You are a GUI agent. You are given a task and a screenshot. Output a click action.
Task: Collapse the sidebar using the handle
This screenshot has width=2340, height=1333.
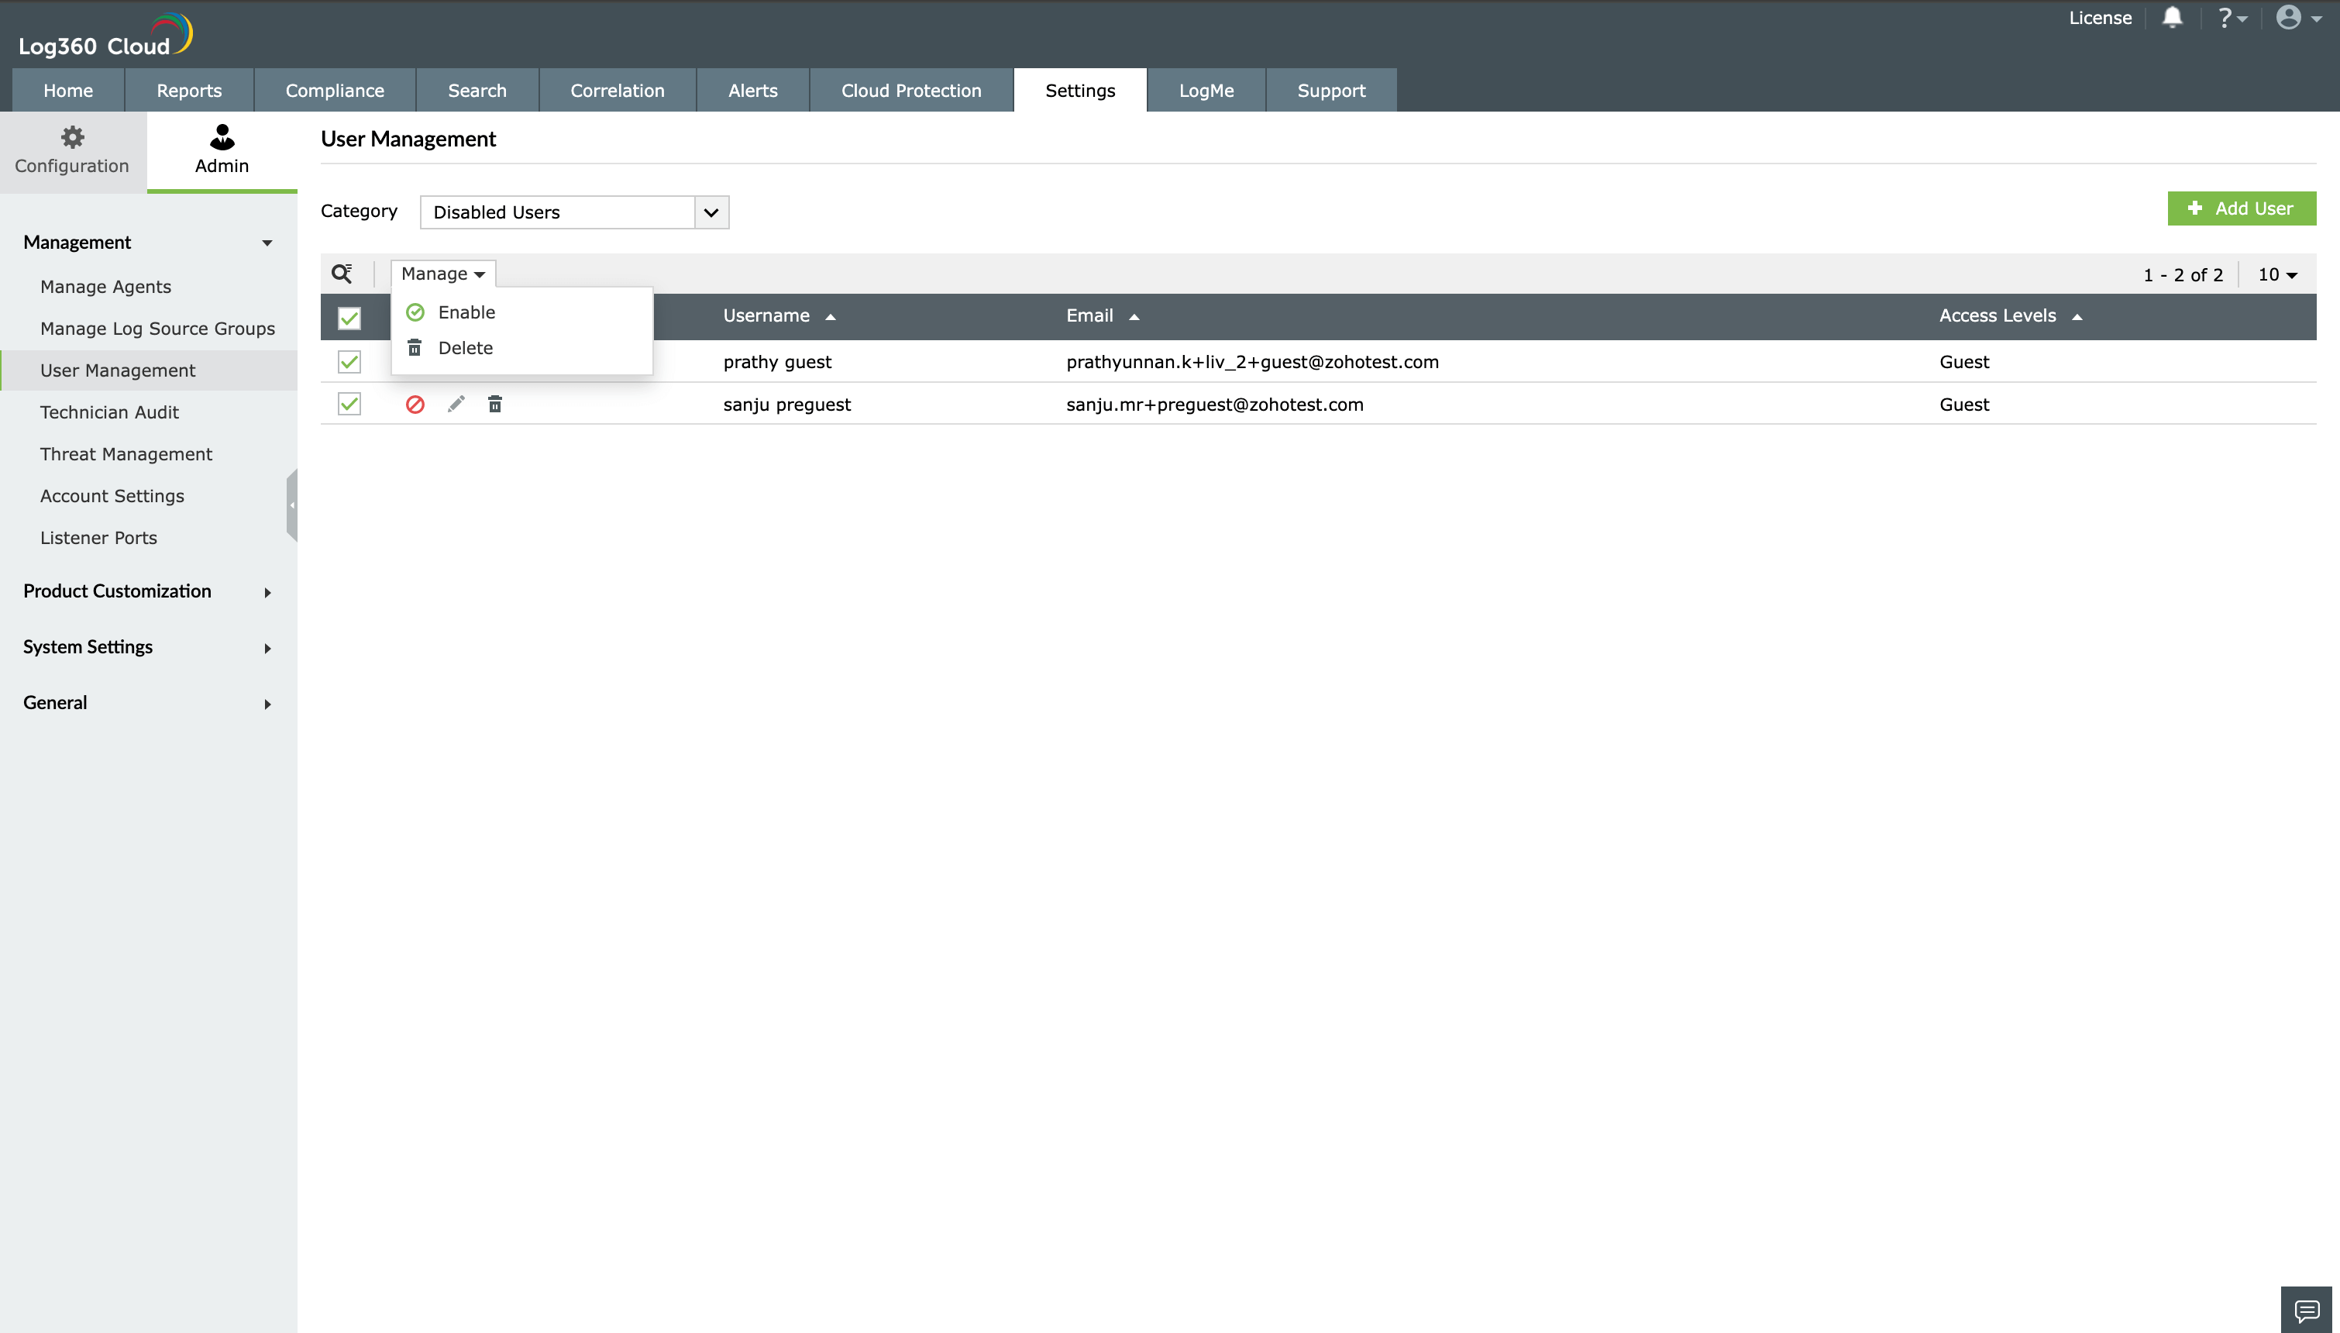292,505
